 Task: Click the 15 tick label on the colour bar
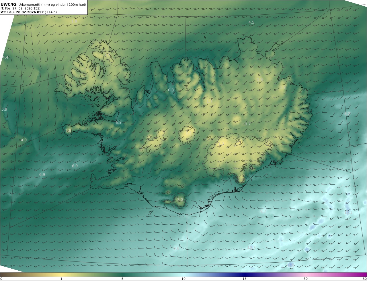245,279
